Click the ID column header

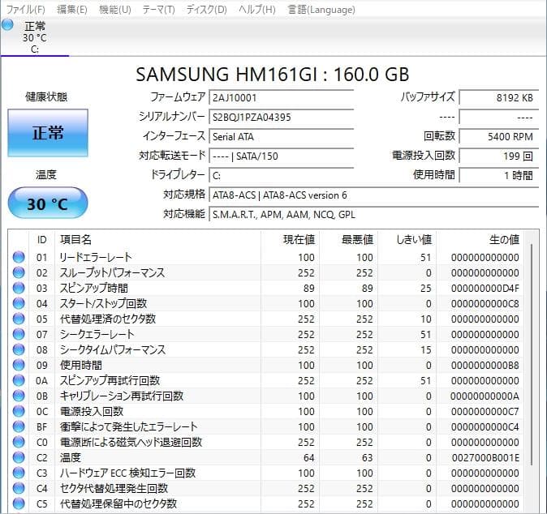coord(41,240)
